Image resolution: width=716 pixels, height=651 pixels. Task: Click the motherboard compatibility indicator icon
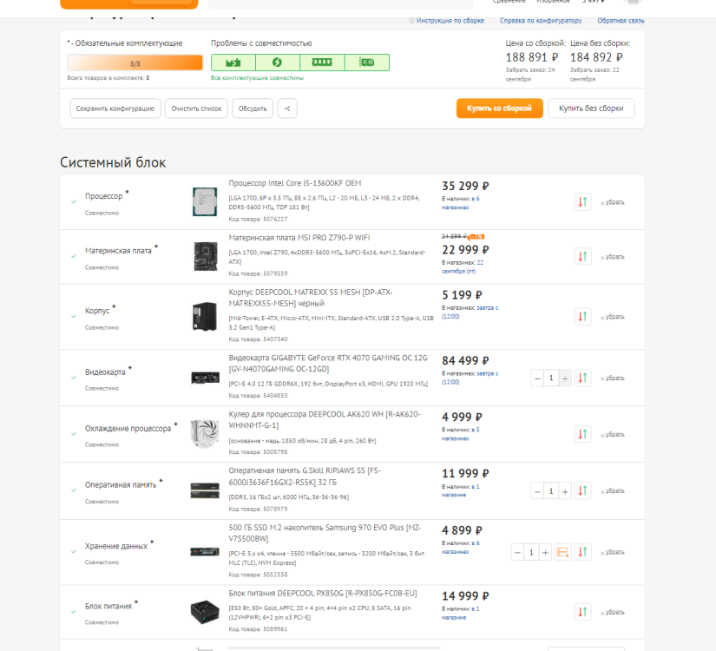click(233, 62)
